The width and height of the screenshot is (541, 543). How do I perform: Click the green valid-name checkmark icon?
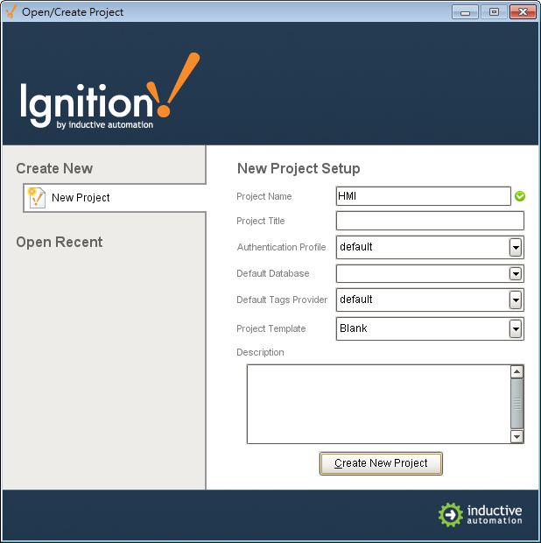pos(519,196)
